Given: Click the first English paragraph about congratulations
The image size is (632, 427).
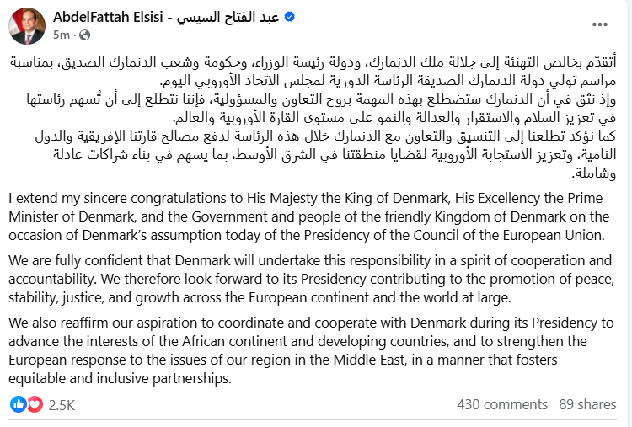Looking at the screenshot, I should click(x=308, y=216).
